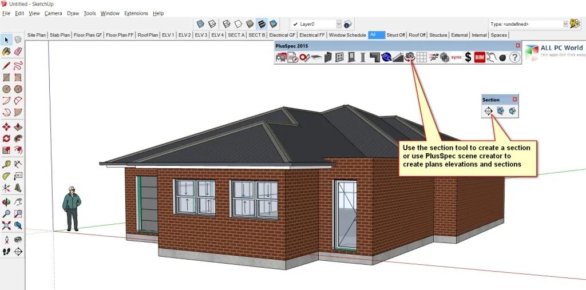Click classifier icon beside Type field

tap(575, 24)
